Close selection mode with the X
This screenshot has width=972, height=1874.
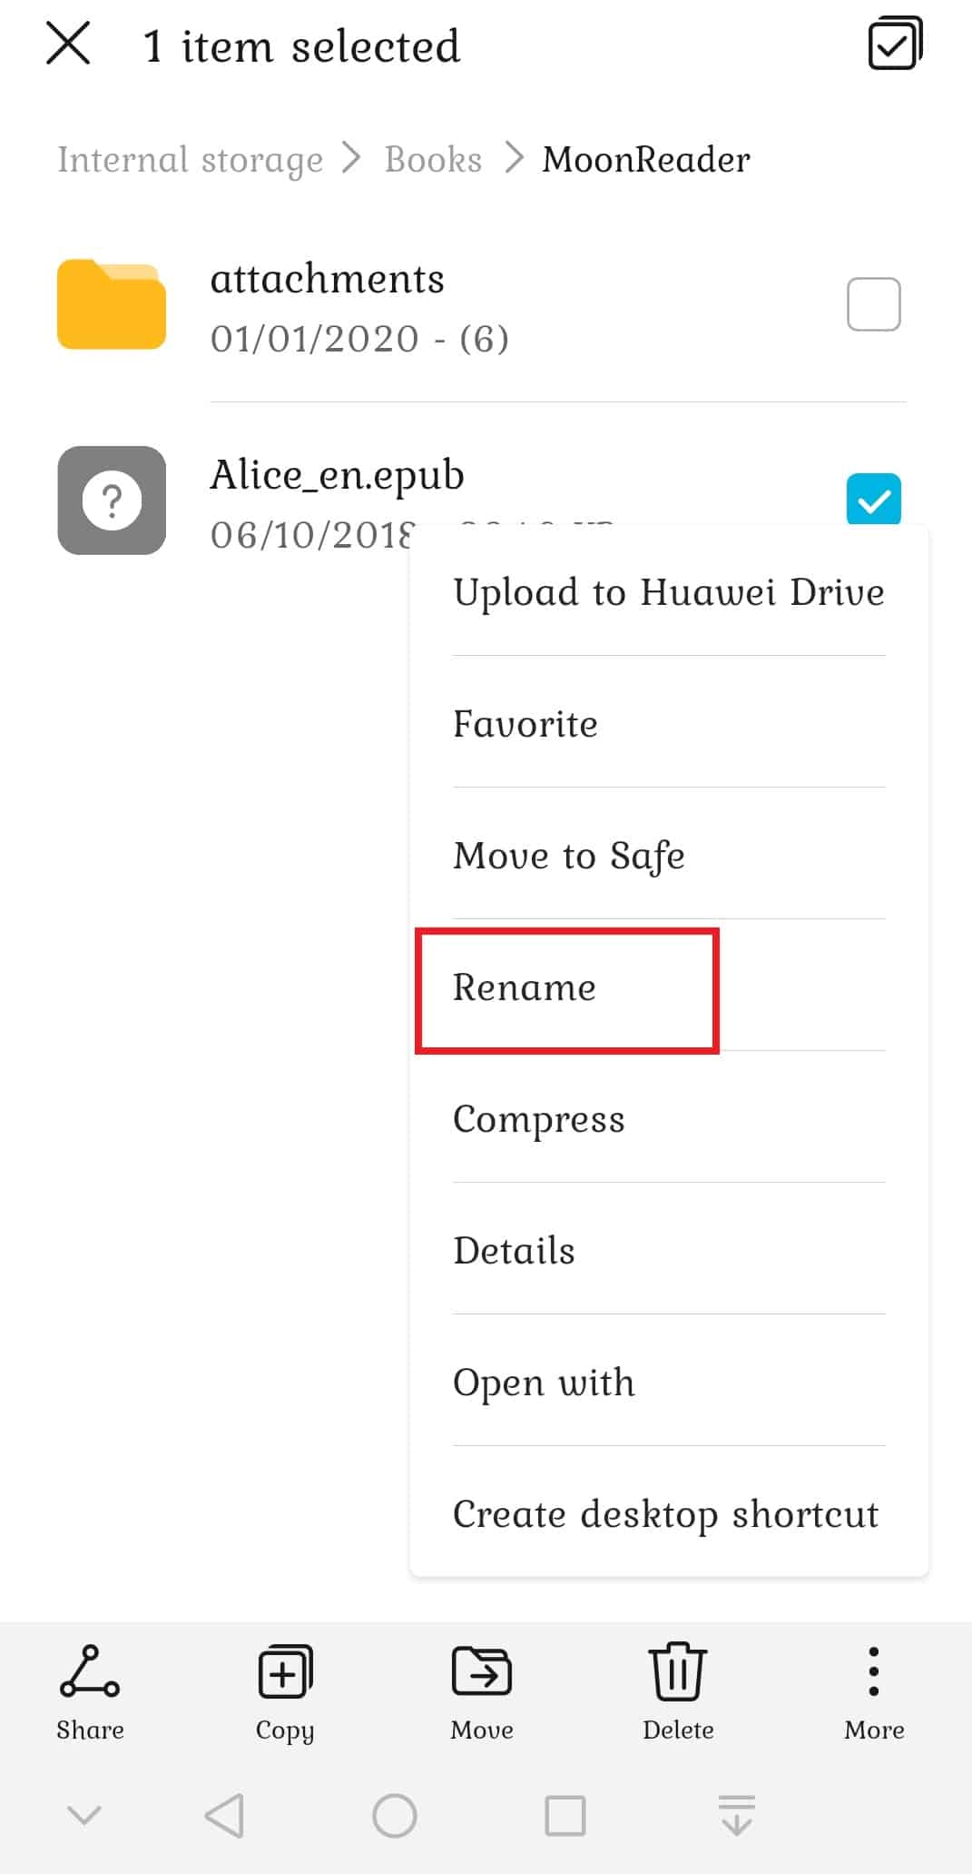tap(68, 44)
